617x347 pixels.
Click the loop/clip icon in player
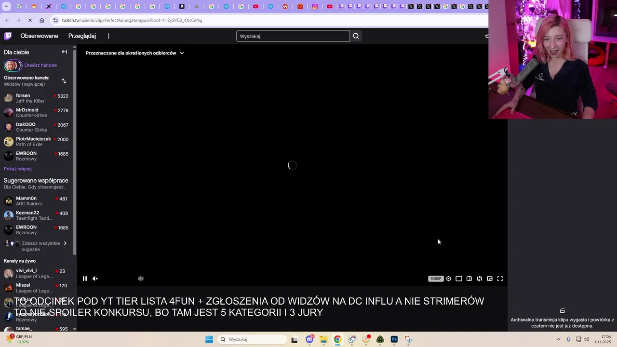point(480,279)
